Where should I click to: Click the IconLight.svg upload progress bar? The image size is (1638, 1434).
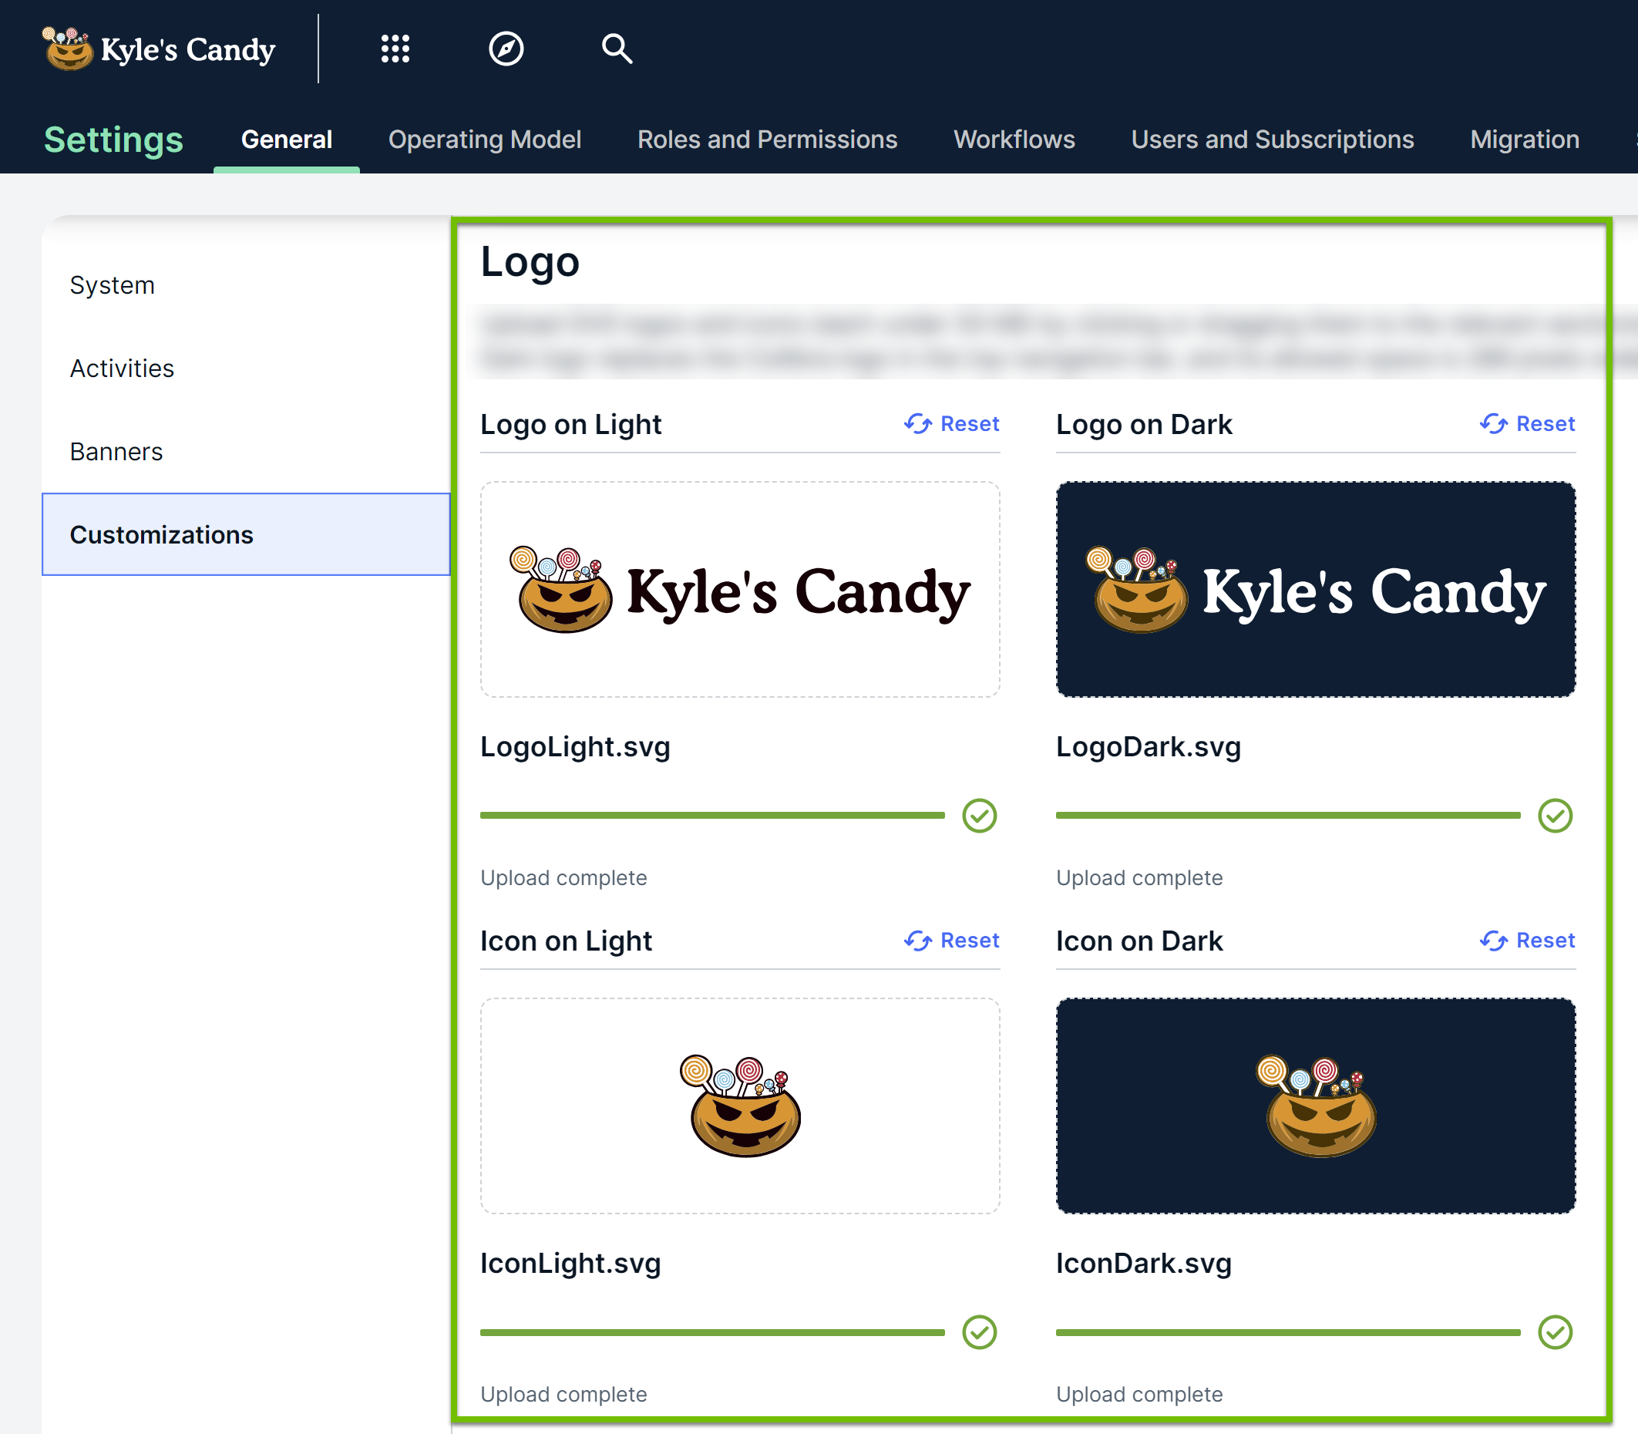712,1331
